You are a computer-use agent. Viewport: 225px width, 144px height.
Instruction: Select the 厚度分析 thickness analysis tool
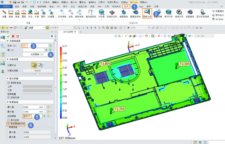pyautogui.click(x=147, y=13)
